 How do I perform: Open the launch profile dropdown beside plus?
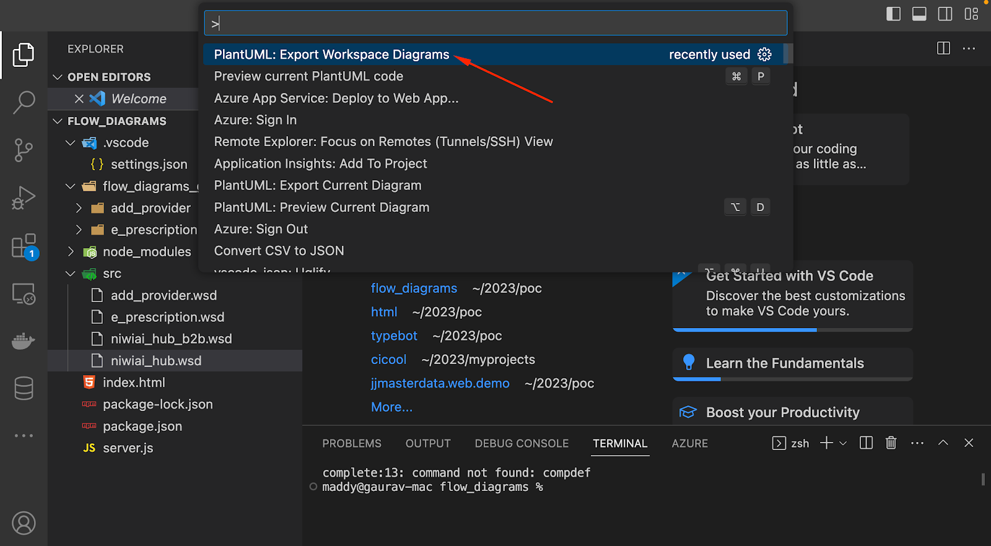pyautogui.click(x=843, y=443)
